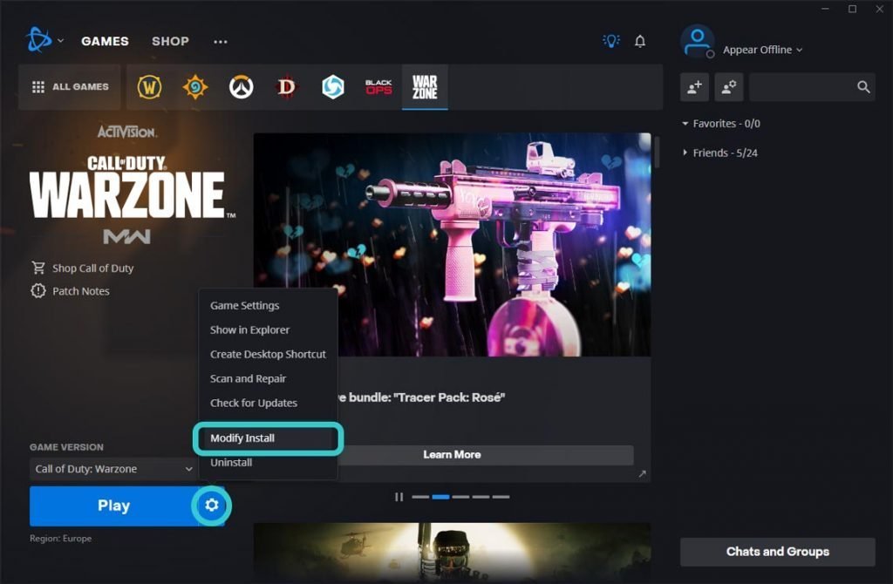Open the GAMES section

[x=105, y=41]
